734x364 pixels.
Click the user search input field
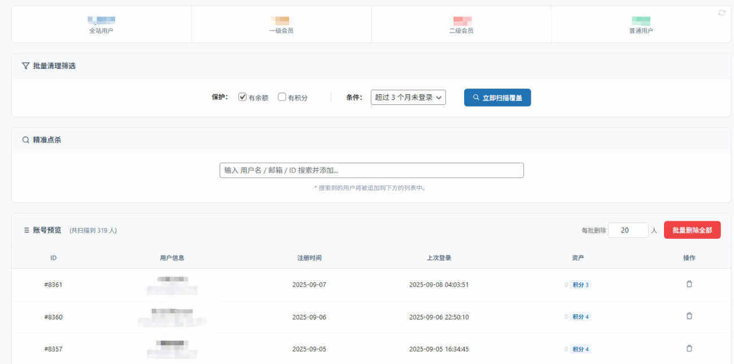(372, 170)
